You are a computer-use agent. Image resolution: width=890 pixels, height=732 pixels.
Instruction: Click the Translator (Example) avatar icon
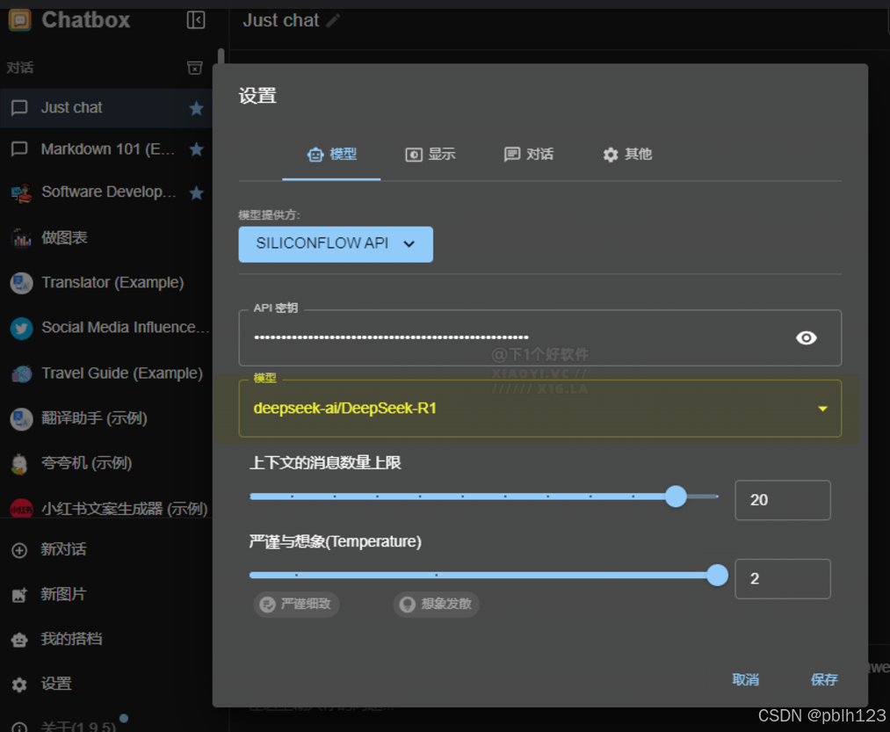point(22,283)
